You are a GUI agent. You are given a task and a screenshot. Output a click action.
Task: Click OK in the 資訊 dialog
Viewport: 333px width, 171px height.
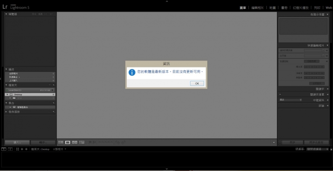(197, 83)
